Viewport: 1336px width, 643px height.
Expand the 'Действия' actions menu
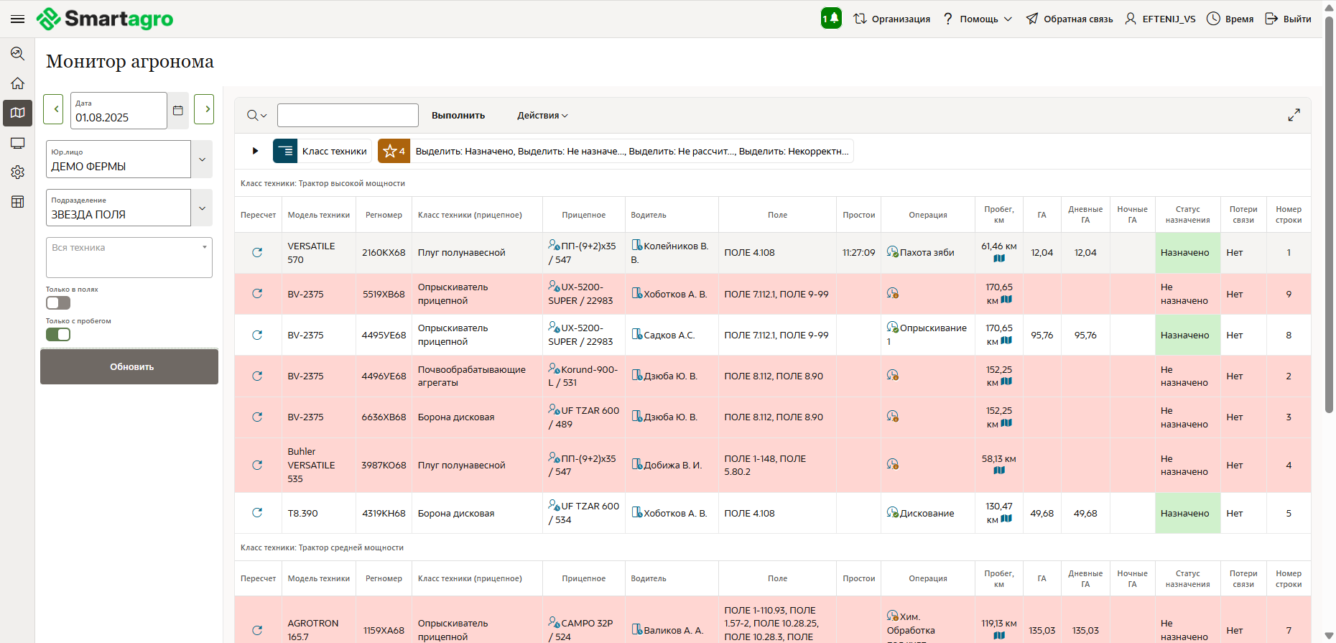tap(542, 116)
